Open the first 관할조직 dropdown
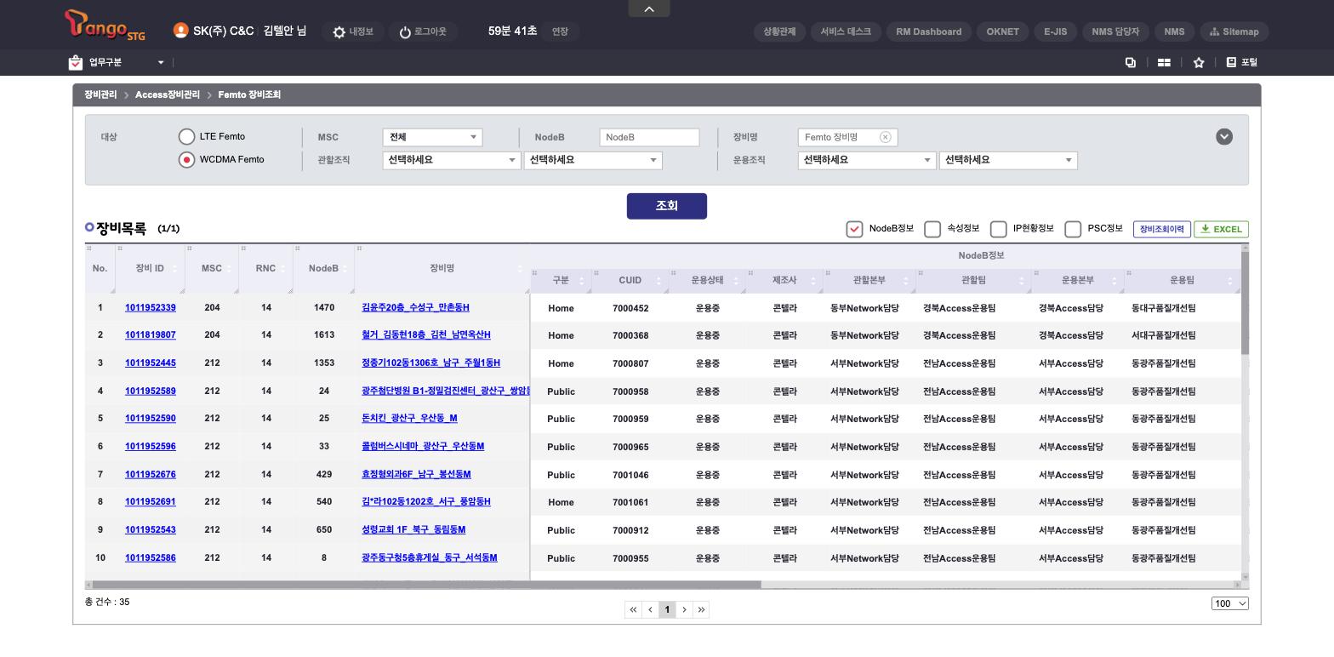 click(x=452, y=160)
